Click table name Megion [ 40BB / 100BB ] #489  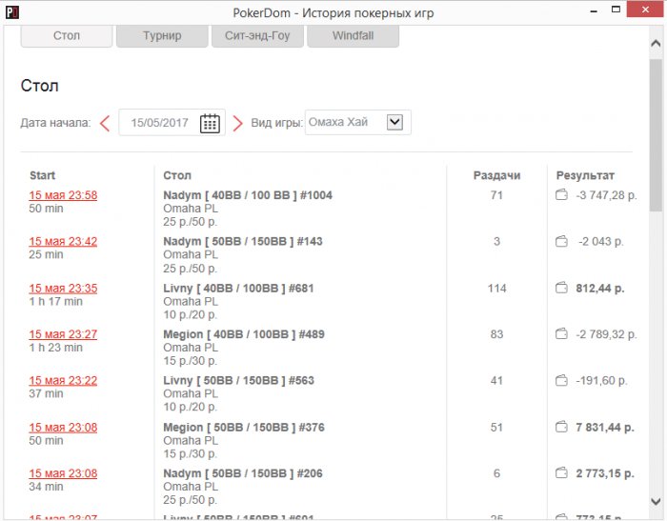point(244,334)
